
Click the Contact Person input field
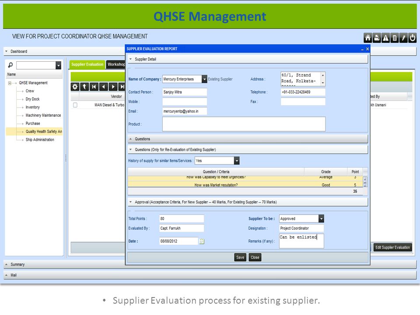pos(185,92)
